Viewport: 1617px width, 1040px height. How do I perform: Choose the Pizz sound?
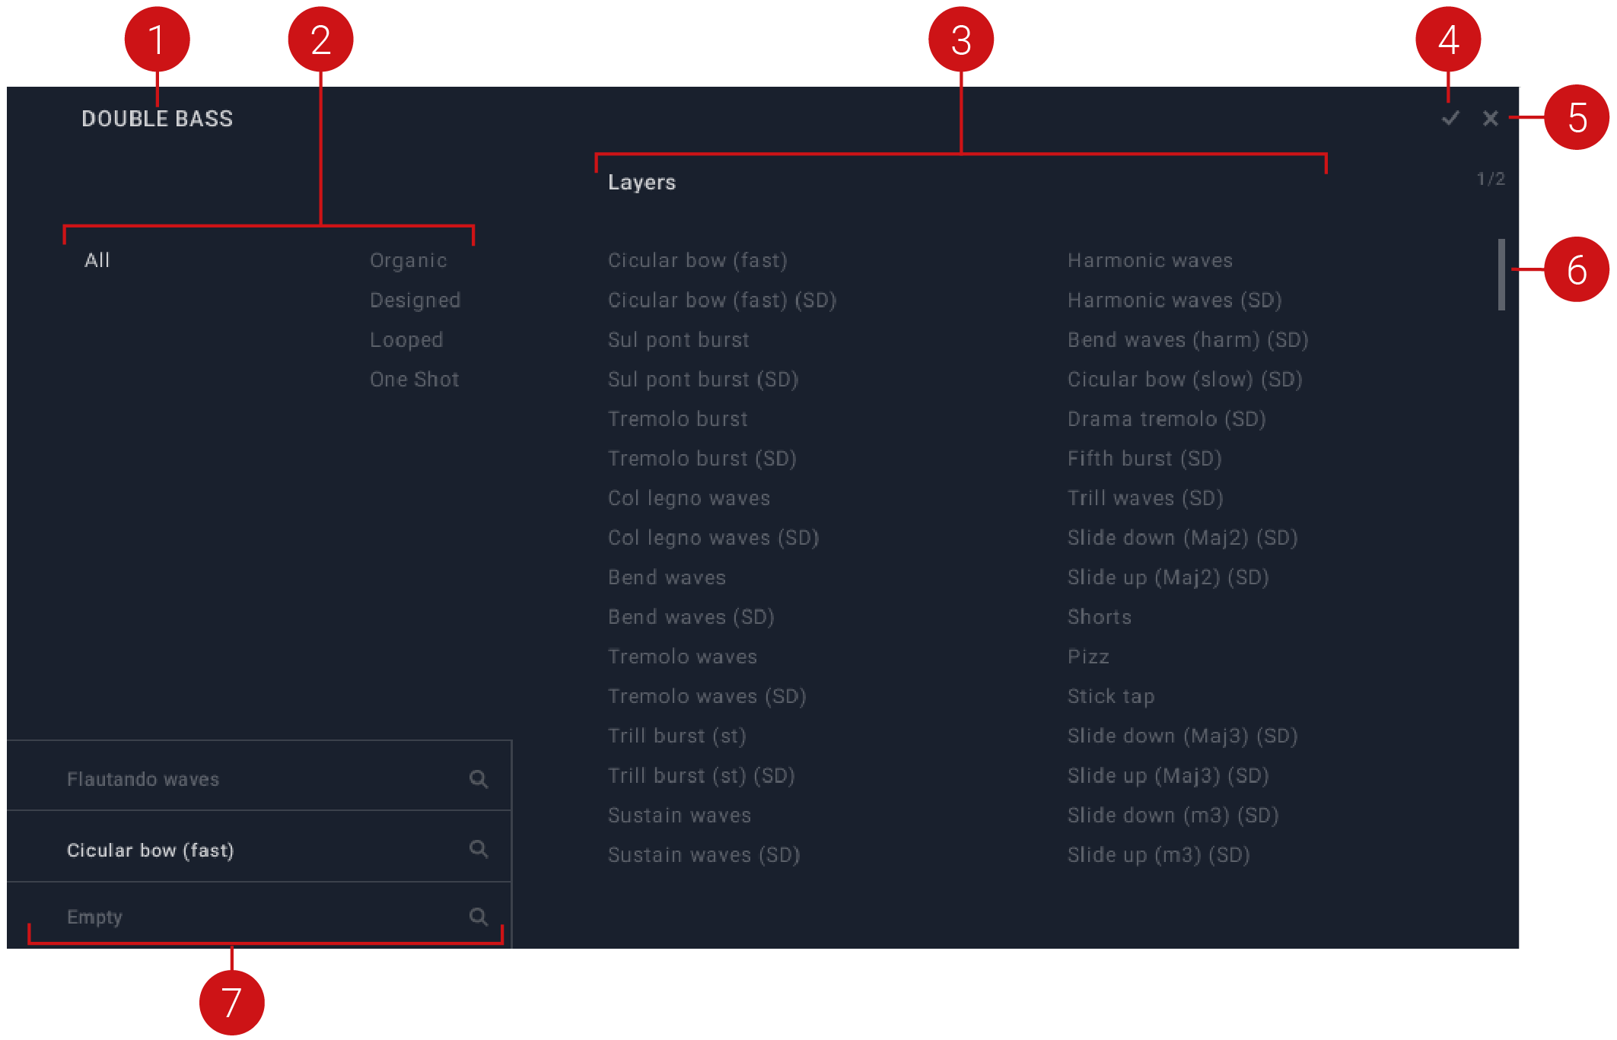[1088, 656]
